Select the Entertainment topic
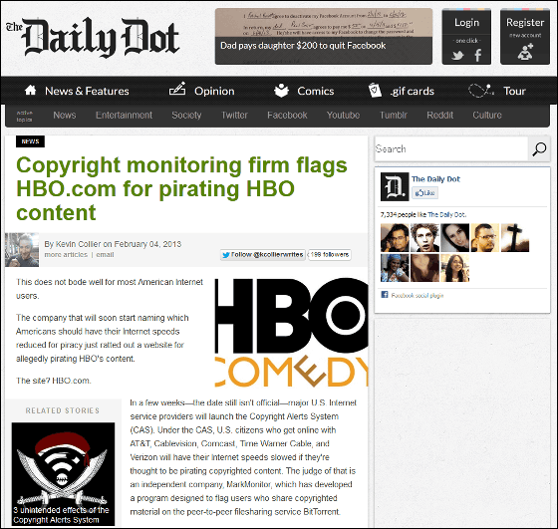Screen dimensions: 558x529 [124, 115]
